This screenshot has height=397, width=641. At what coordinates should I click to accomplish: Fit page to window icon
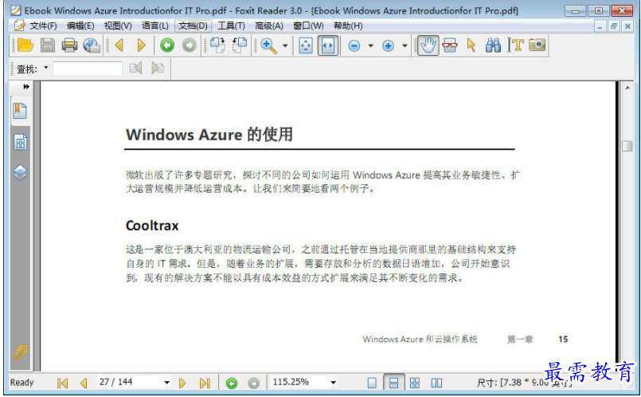coord(306,45)
